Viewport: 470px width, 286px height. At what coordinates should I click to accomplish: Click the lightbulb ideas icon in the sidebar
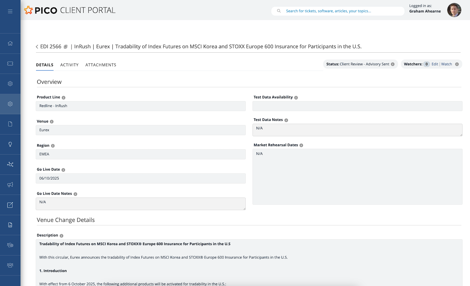pyautogui.click(x=10, y=144)
